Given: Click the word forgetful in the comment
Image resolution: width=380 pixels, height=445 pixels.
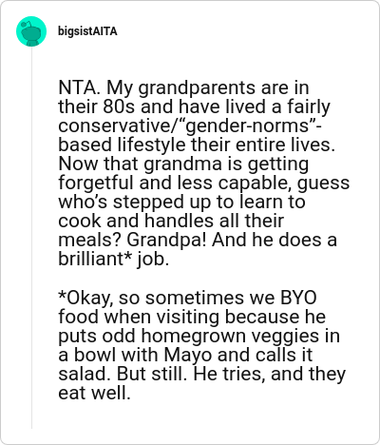Looking at the screenshot, I should click(96, 183).
